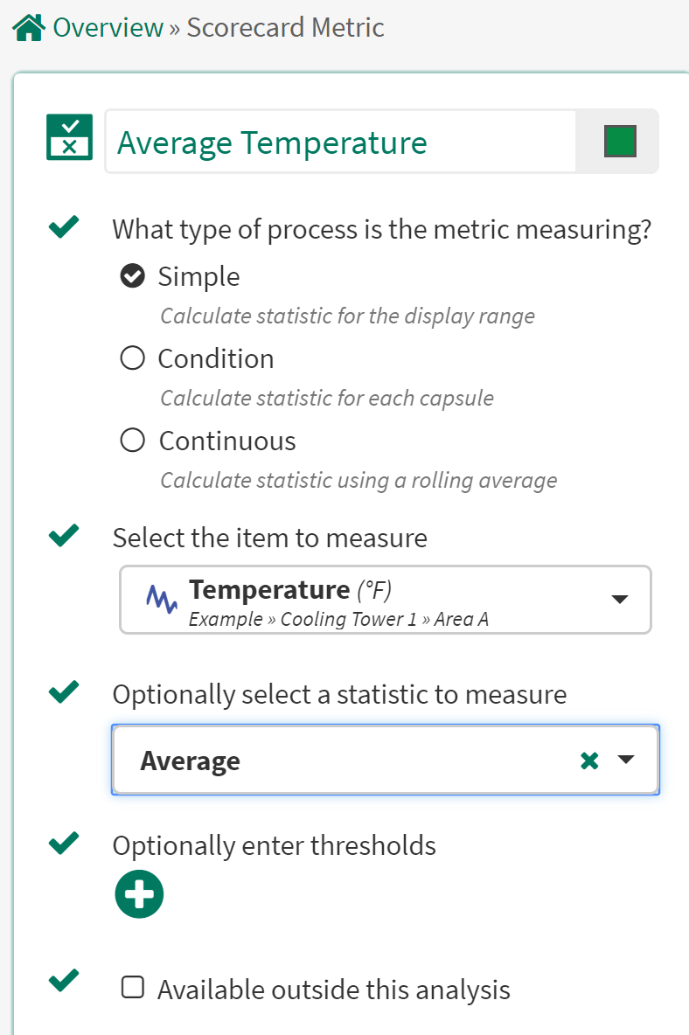Click the checkmark beside 'Available outside this analysis'

pyautogui.click(x=62, y=983)
